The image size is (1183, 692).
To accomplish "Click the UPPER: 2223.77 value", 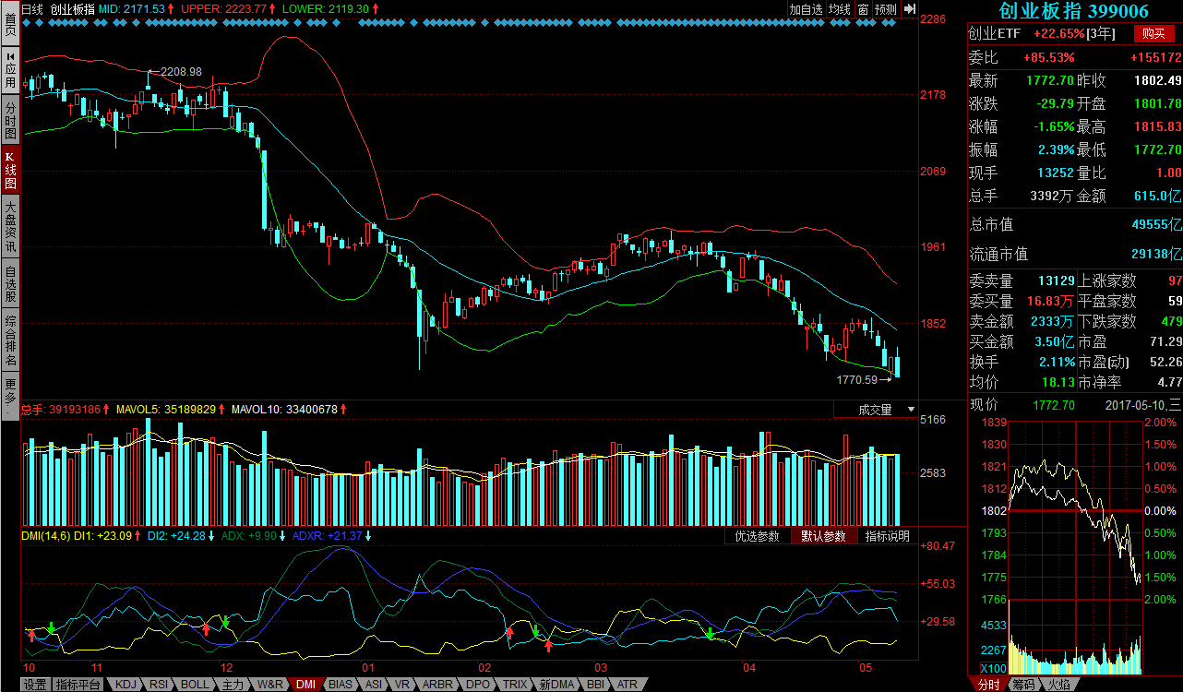I will pos(224,8).
